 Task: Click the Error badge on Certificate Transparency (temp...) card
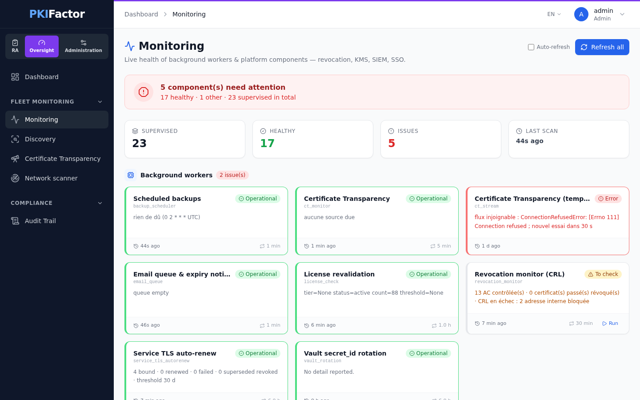click(608, 199)
